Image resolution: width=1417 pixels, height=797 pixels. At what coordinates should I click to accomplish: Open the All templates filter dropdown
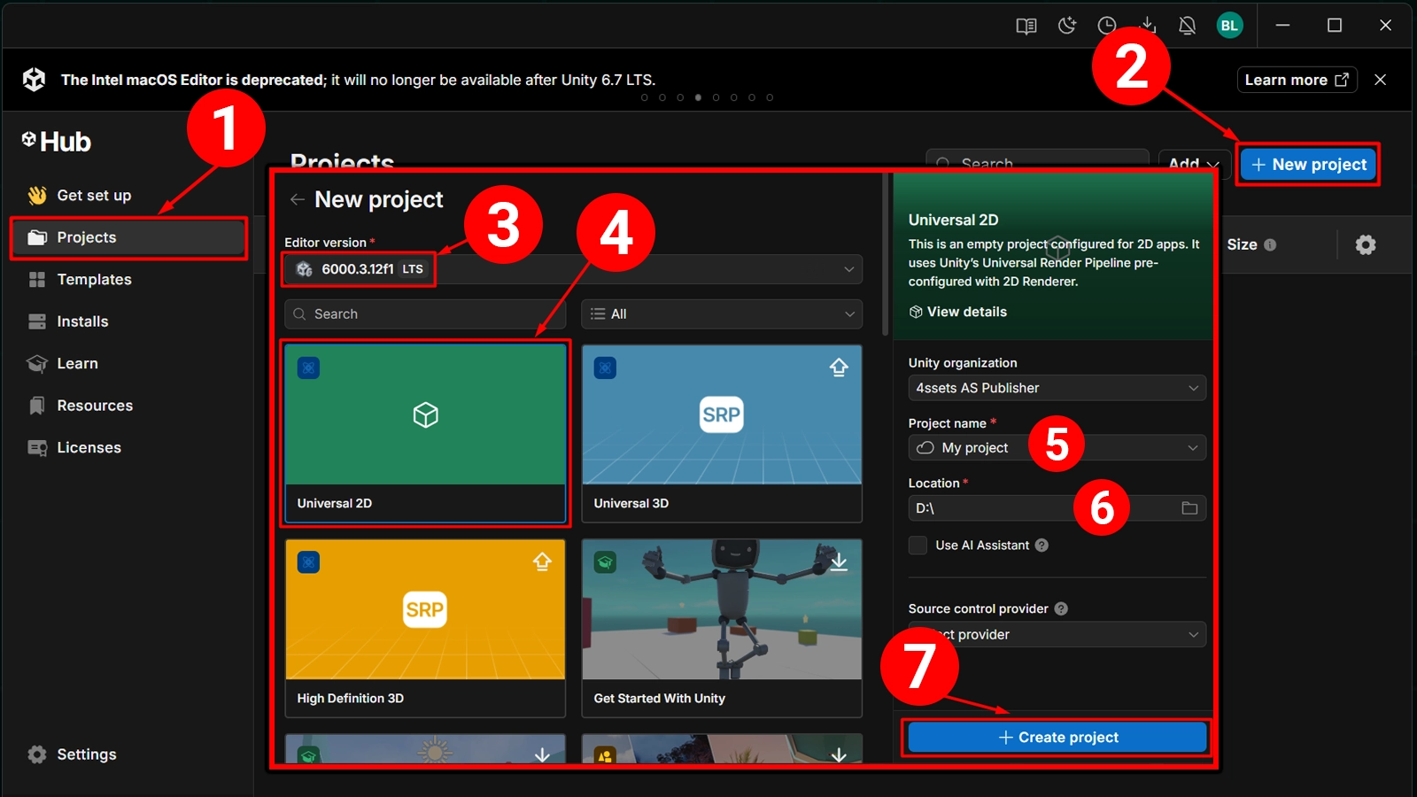tap(722, 314)
